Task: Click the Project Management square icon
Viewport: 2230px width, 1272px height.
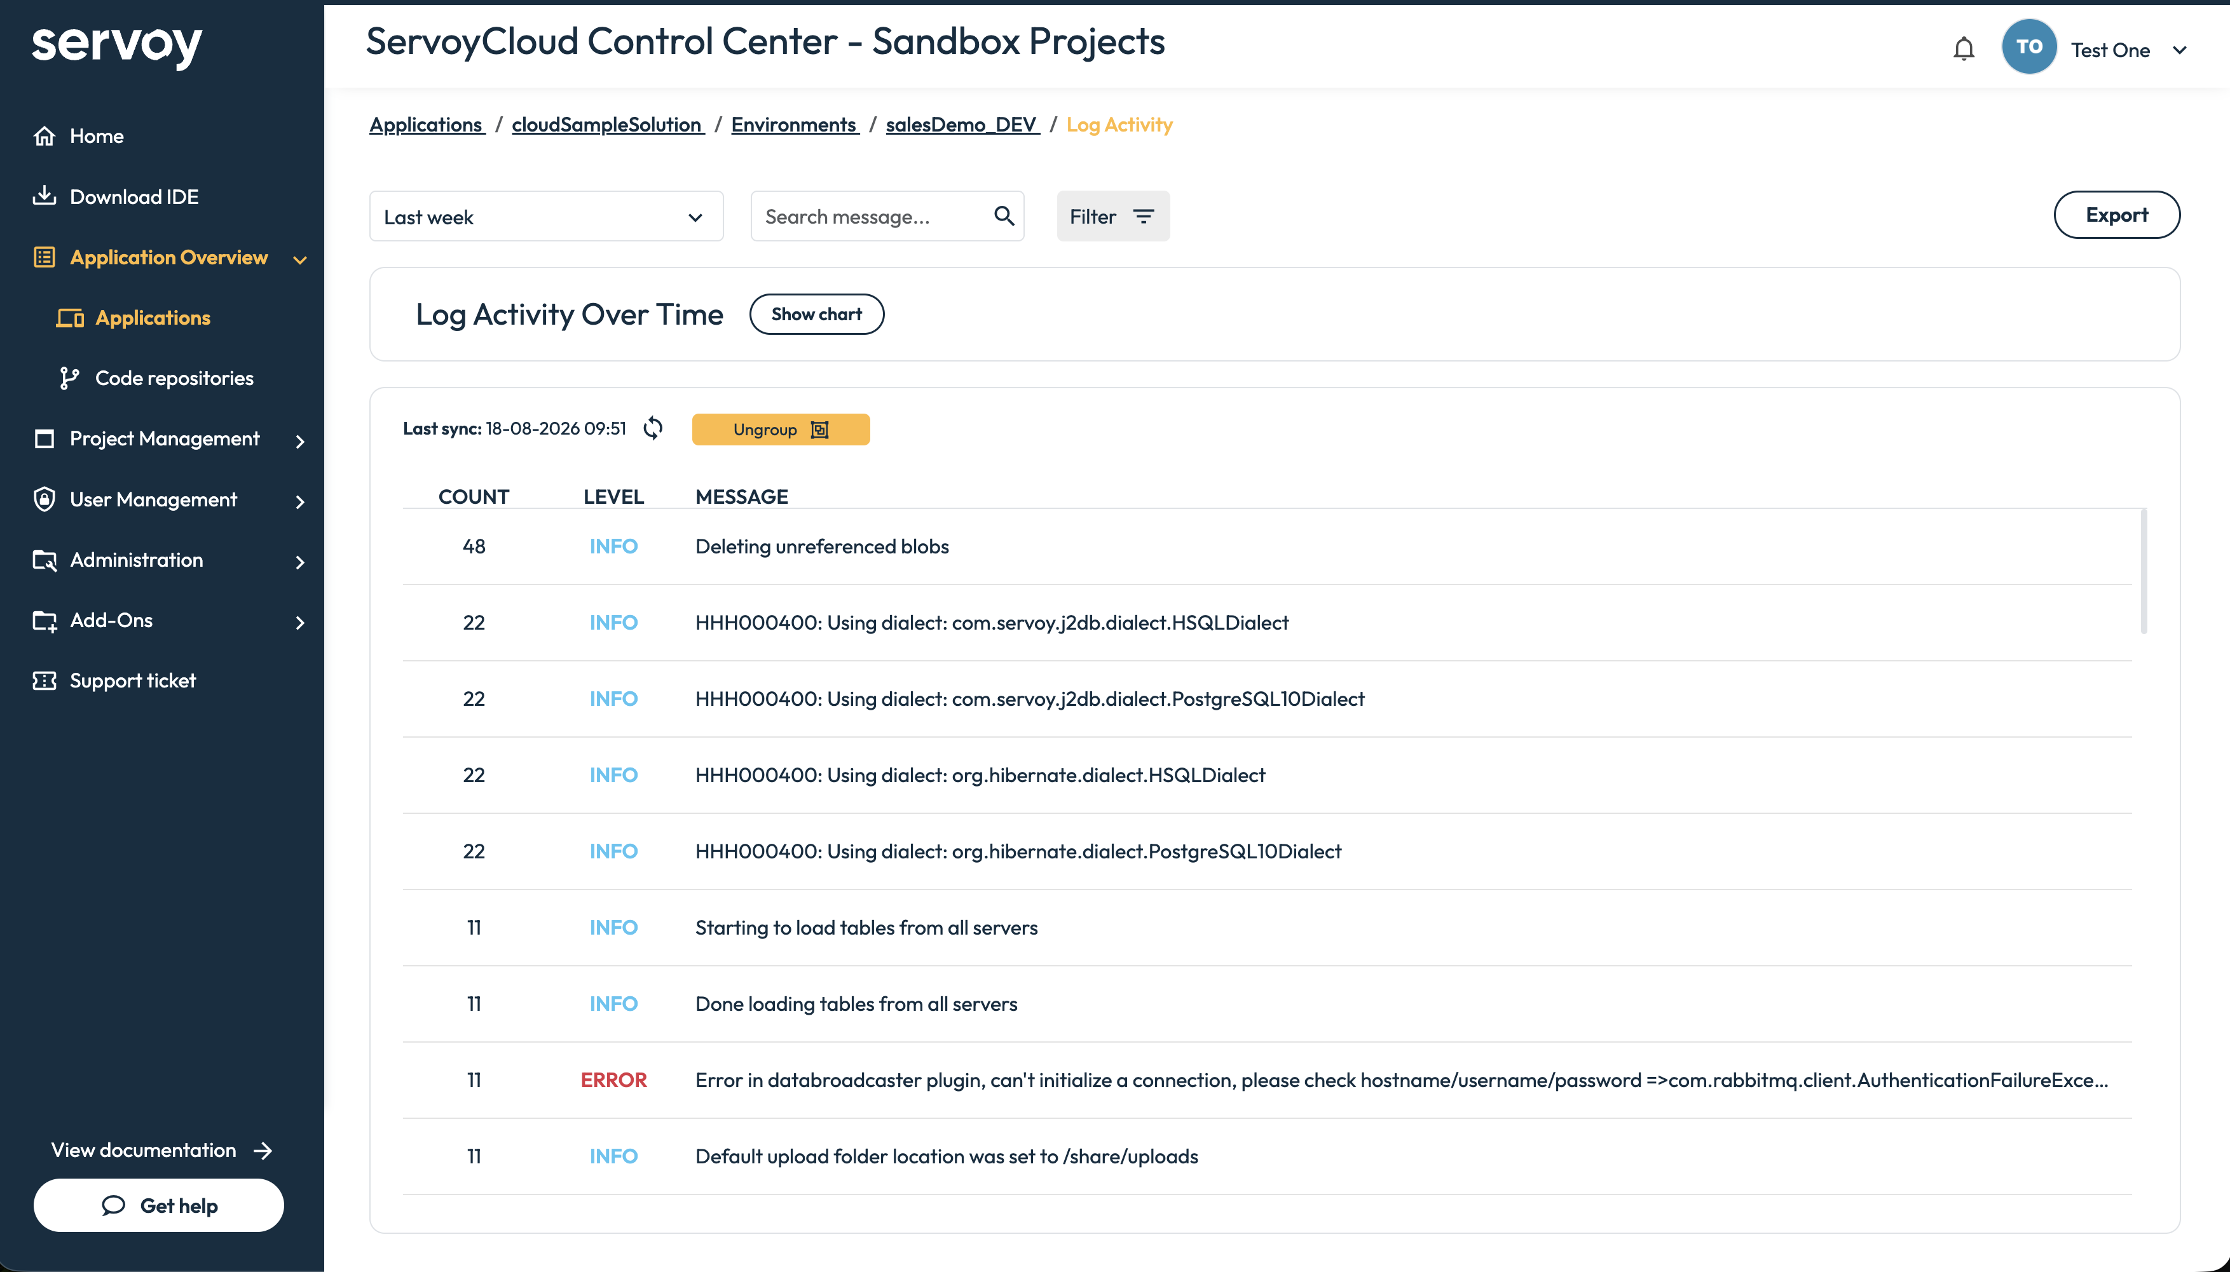Action: (x=44, y=438)
